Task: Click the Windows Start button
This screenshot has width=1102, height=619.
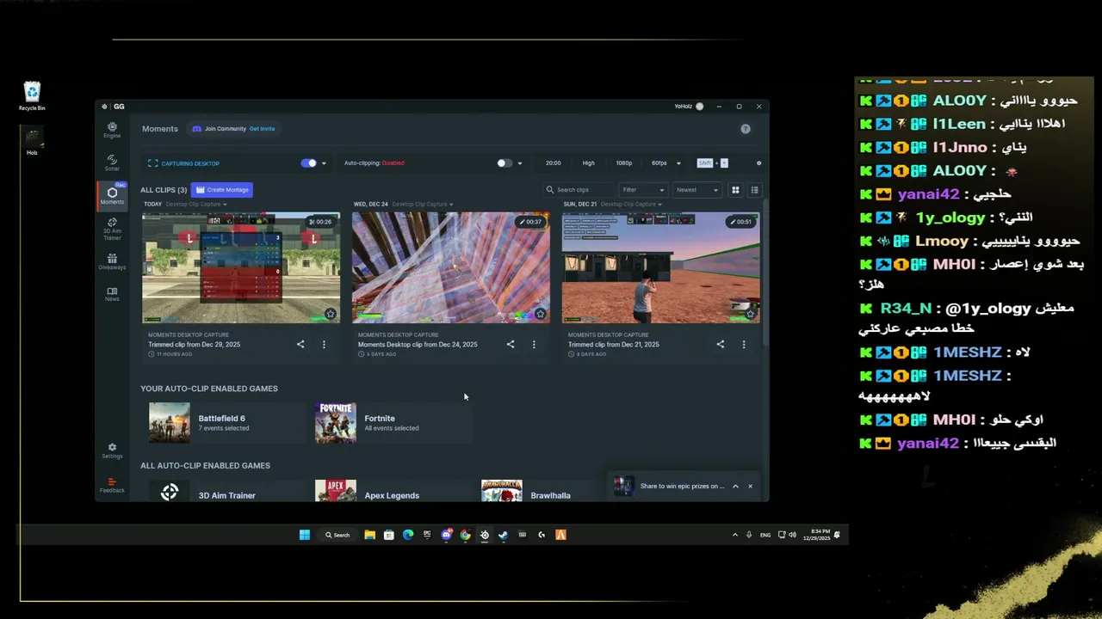Action: click(305, 535)
